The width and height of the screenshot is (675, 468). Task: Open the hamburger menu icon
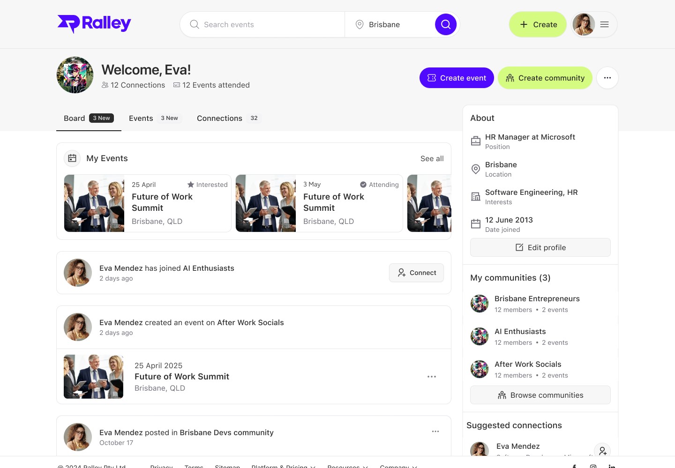point(605,24)
